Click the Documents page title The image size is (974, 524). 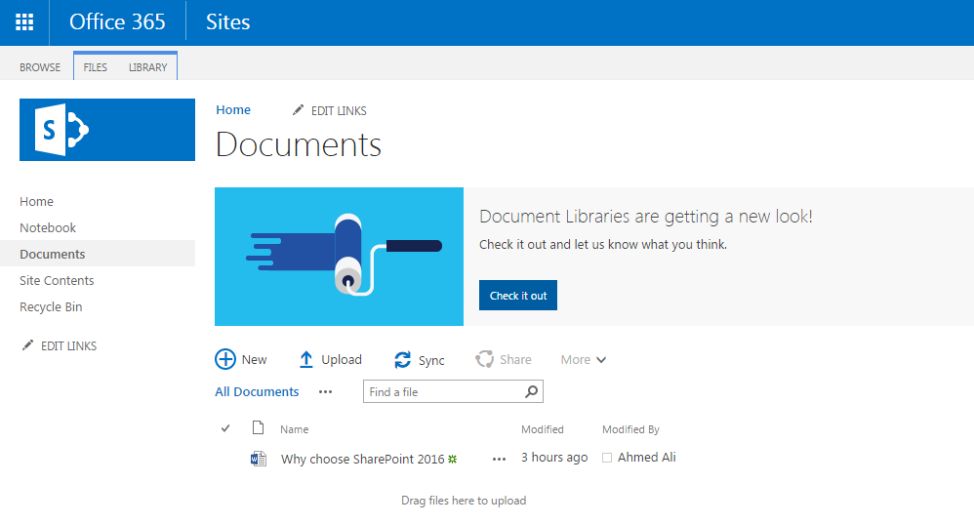tap(299, 144)
